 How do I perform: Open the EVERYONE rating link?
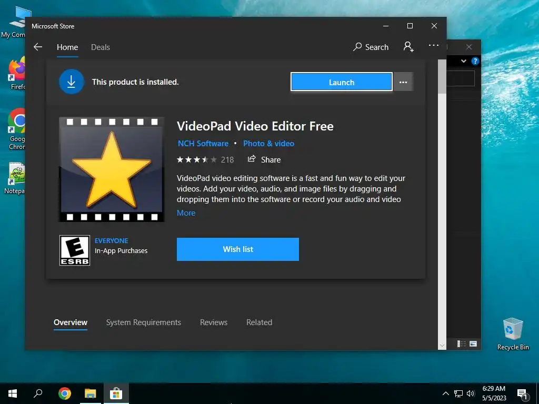tap(112, 241)
